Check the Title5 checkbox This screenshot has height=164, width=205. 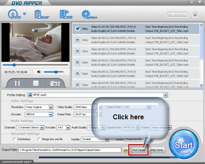(x=77, y=74)
